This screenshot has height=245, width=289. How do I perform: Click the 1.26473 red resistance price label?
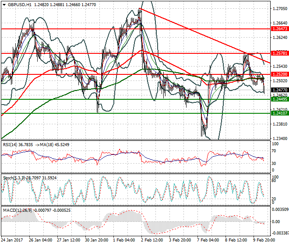point(280,29)
